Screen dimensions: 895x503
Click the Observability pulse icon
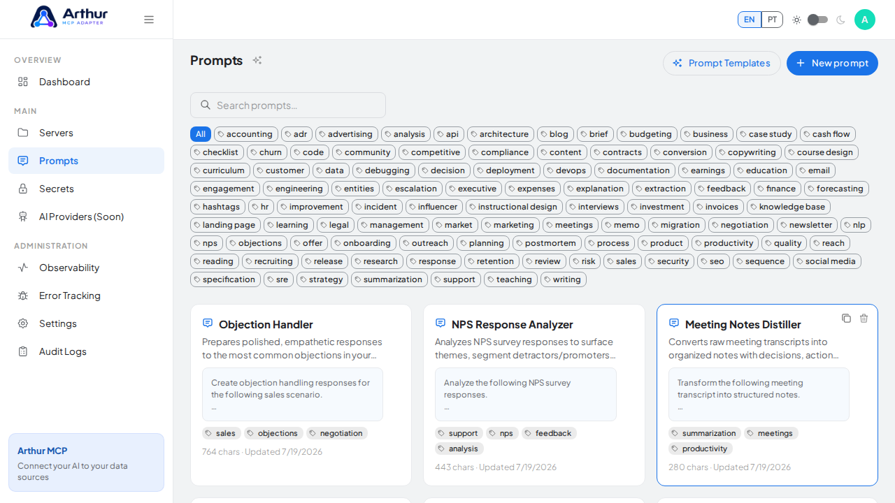pyautogui.click(x=23, y=268)
